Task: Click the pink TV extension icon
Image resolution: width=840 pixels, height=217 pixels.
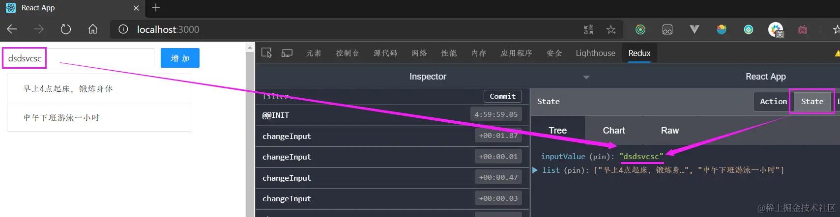Action: pos(802,29)
